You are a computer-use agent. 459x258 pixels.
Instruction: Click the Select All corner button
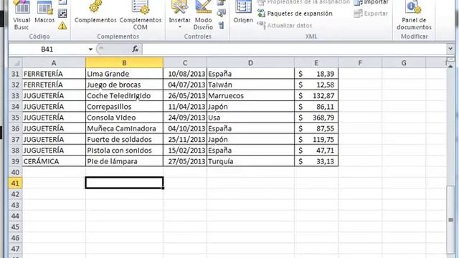15,63
